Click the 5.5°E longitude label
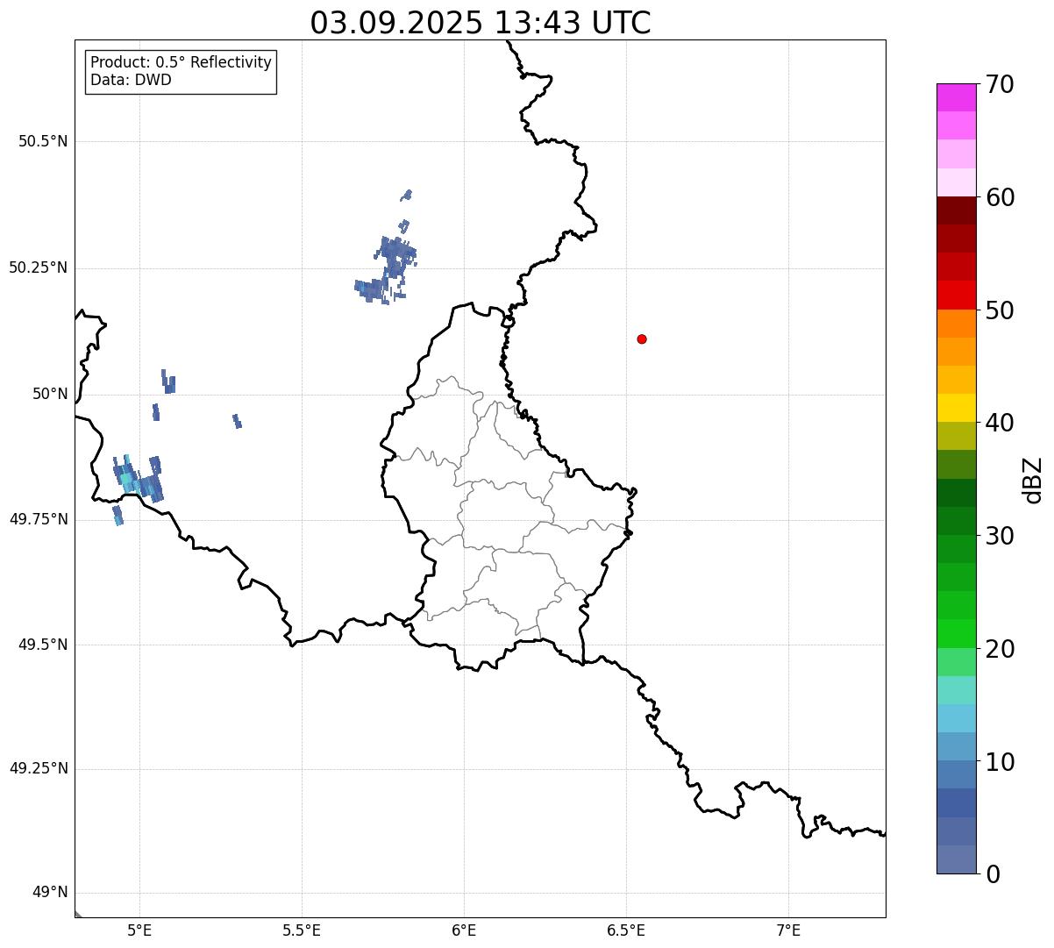Image resolution: width=1054 pixels, height=948 pixels. pos(302,930)
